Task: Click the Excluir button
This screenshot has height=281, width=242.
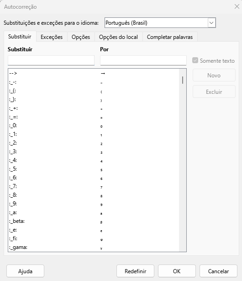Action: pos(214,92)
